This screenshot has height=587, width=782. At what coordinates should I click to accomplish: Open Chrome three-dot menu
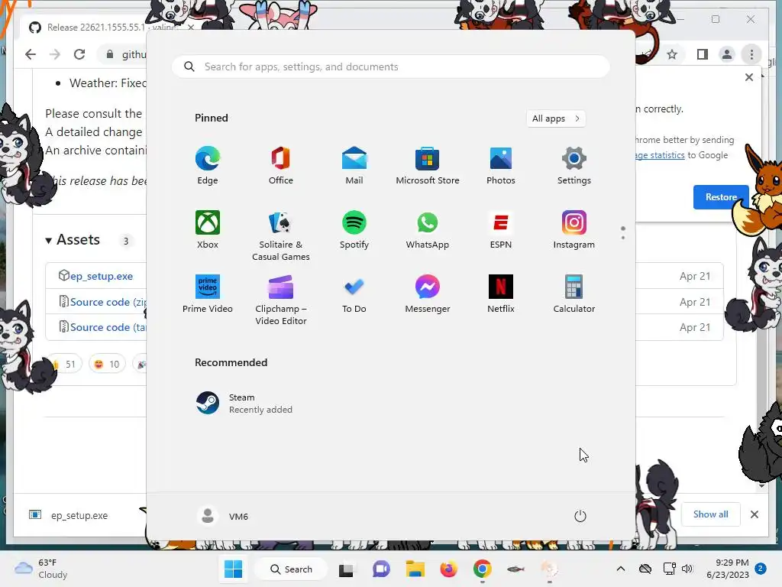751,54
